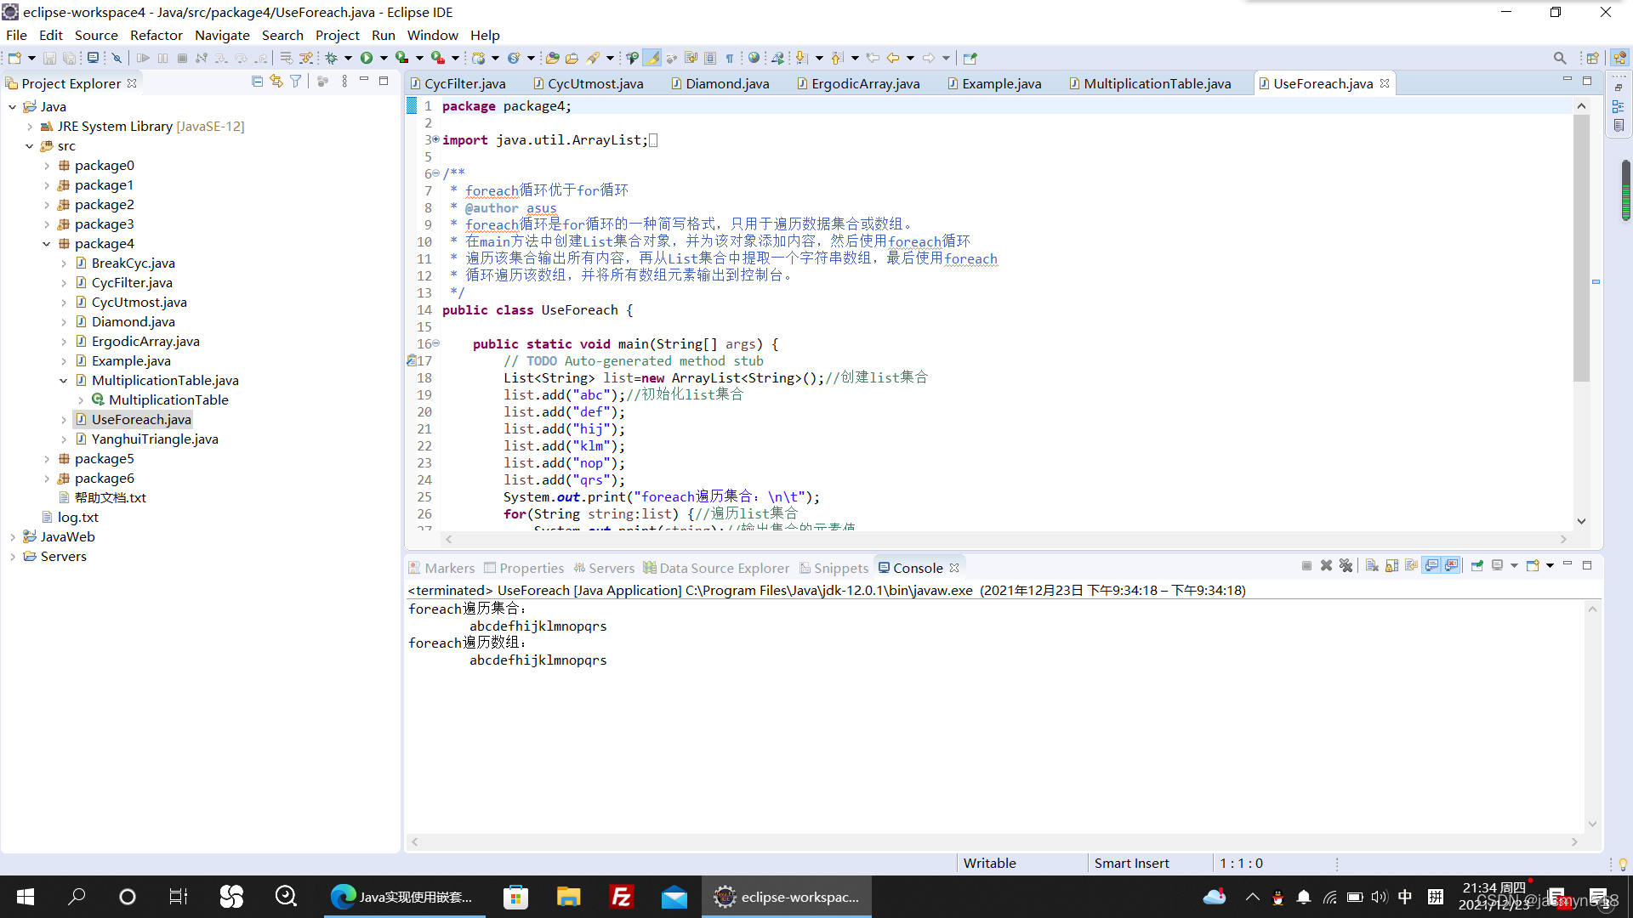Toggle the block selection mode toolbar icon
The height and width of the screenshot is (918, 1633).
coord(710,58)
